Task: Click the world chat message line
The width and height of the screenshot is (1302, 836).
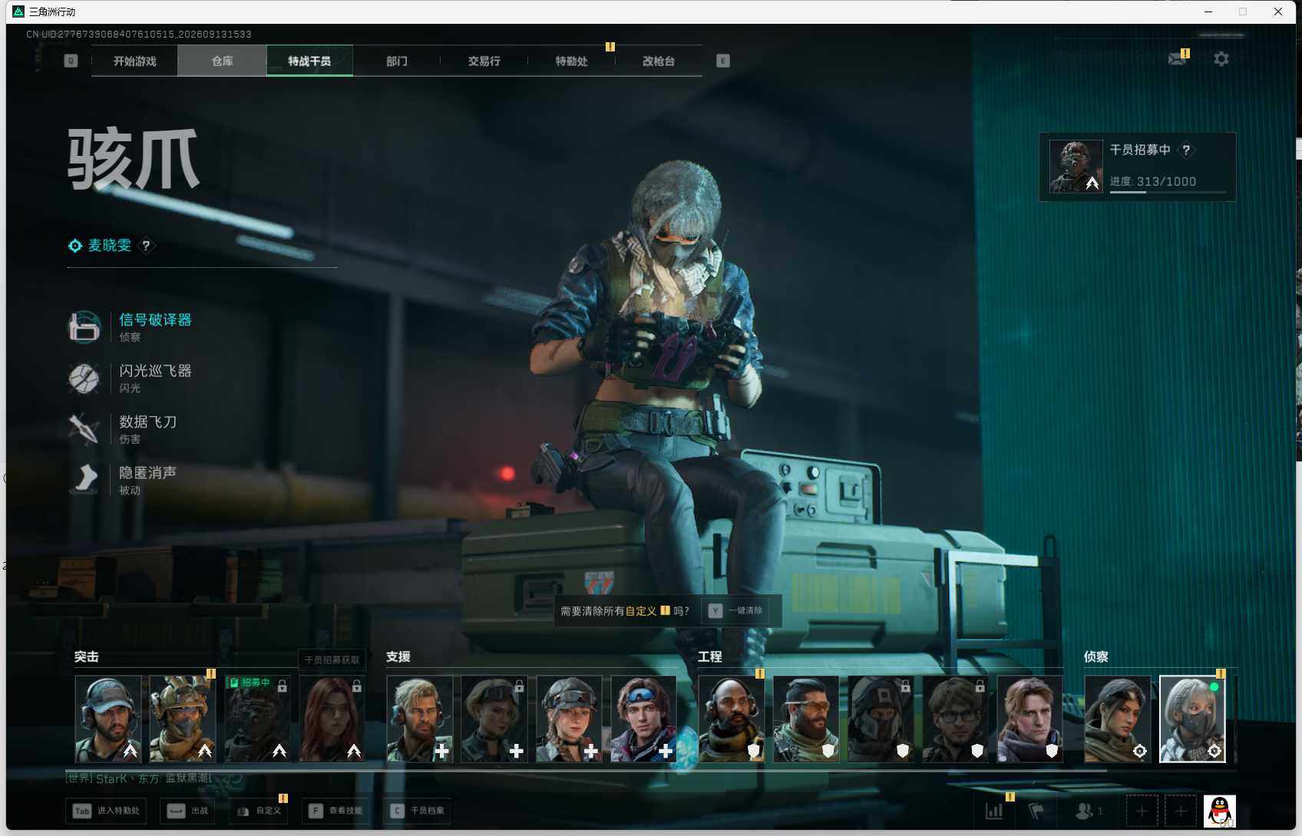Action: 138,778
